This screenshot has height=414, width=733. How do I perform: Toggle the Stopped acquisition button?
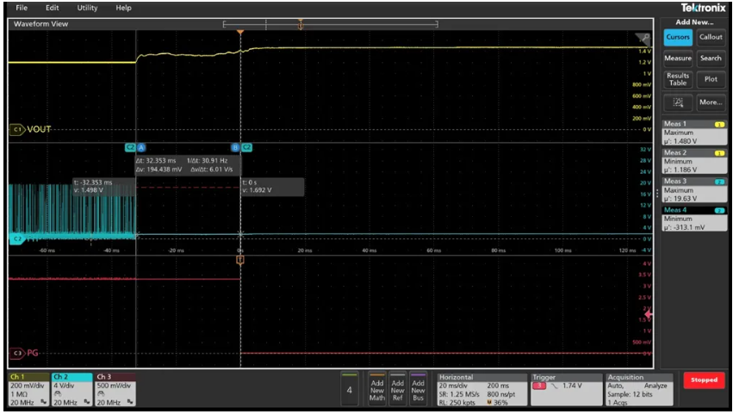[x=705, y=381]
